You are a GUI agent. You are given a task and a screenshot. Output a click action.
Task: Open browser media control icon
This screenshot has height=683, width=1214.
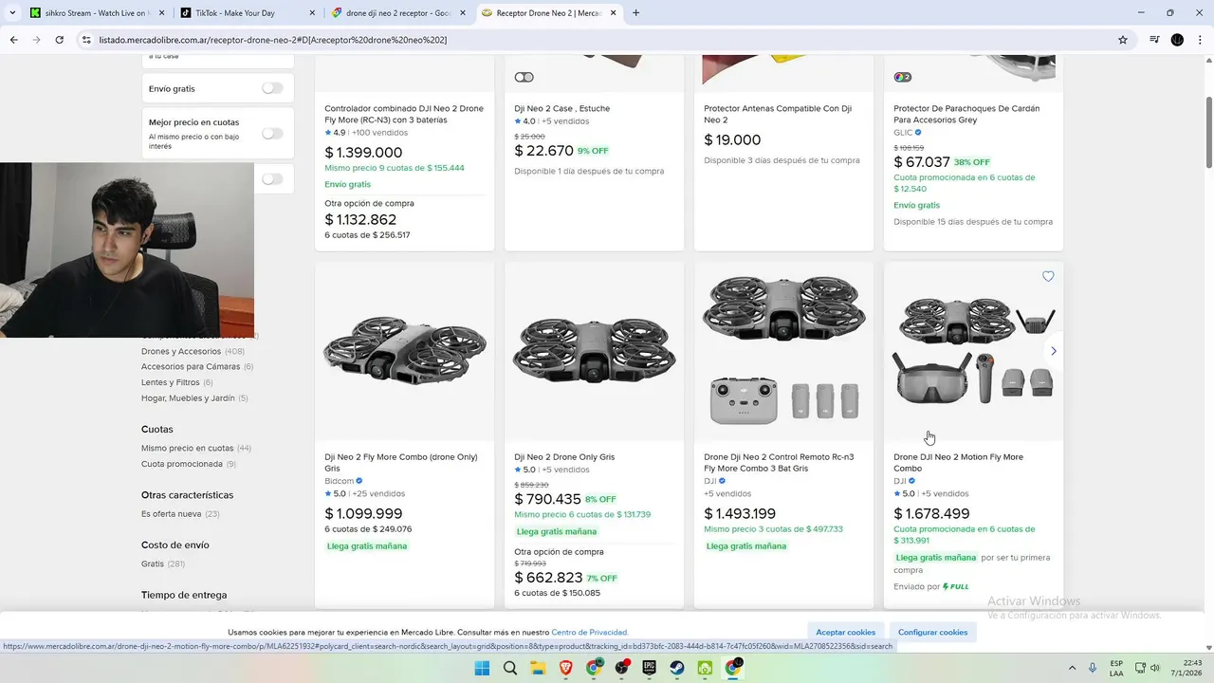1154,40
